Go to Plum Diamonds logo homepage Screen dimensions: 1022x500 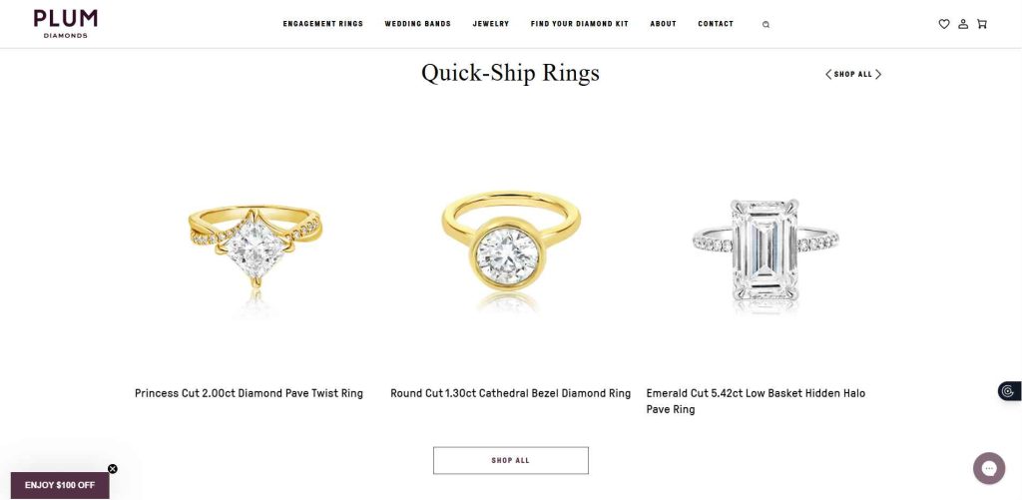point(66,24)
